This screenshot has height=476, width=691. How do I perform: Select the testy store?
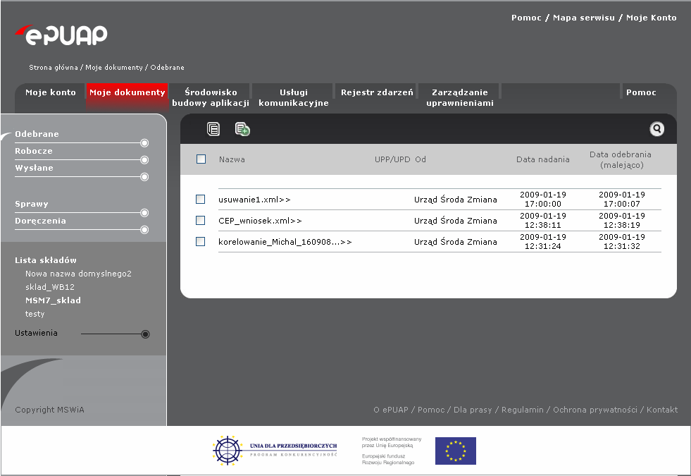(x=35, y=314)
